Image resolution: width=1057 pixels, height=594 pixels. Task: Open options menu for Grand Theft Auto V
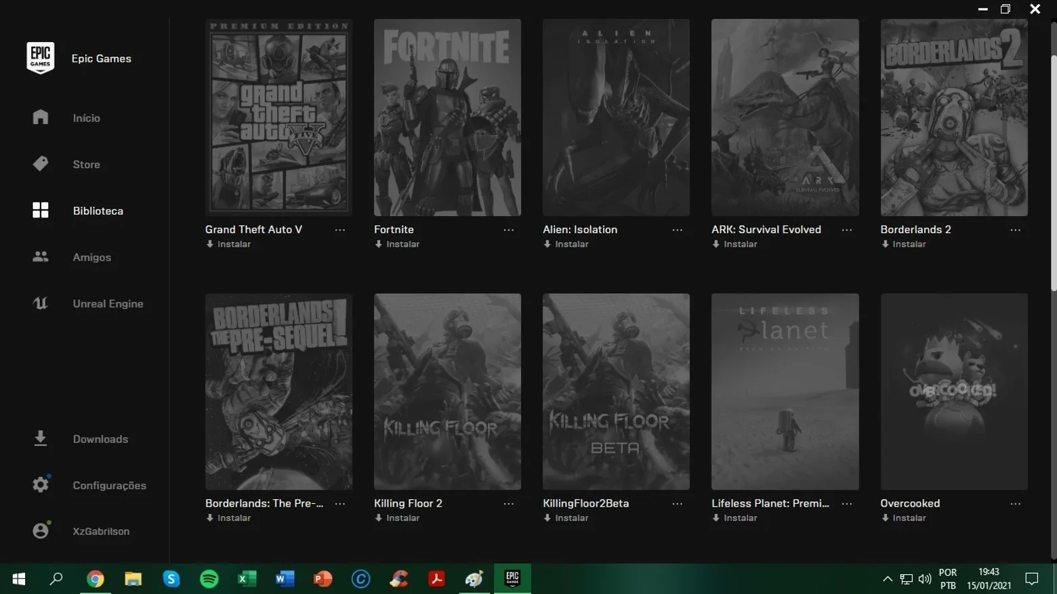340,230
